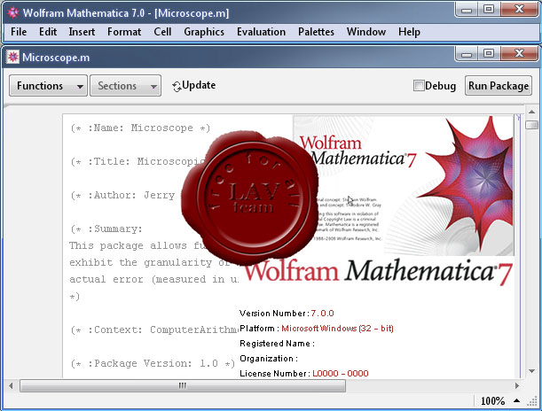The width and height of the screenshot is (542, 411).
Task: Expand the Sections dropdown
Action: [x=125, y=86]
